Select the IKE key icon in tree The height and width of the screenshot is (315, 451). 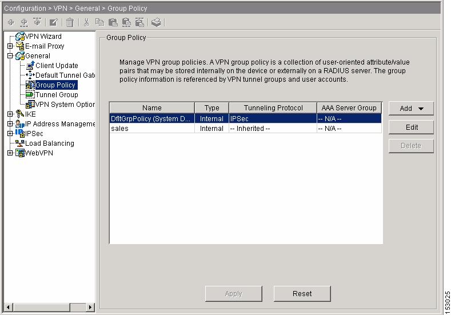(x=20, y=114)
